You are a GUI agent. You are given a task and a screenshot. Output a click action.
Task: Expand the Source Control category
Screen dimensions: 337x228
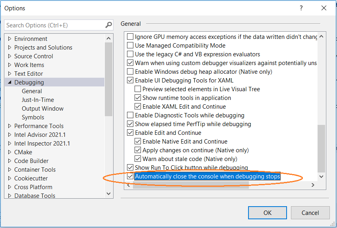point(10,56)
